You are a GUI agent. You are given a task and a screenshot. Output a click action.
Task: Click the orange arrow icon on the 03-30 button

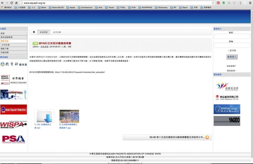[x=207, y=137]
